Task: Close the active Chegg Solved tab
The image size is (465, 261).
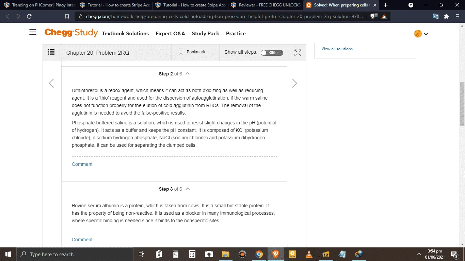Action: (x=375, y=5)
